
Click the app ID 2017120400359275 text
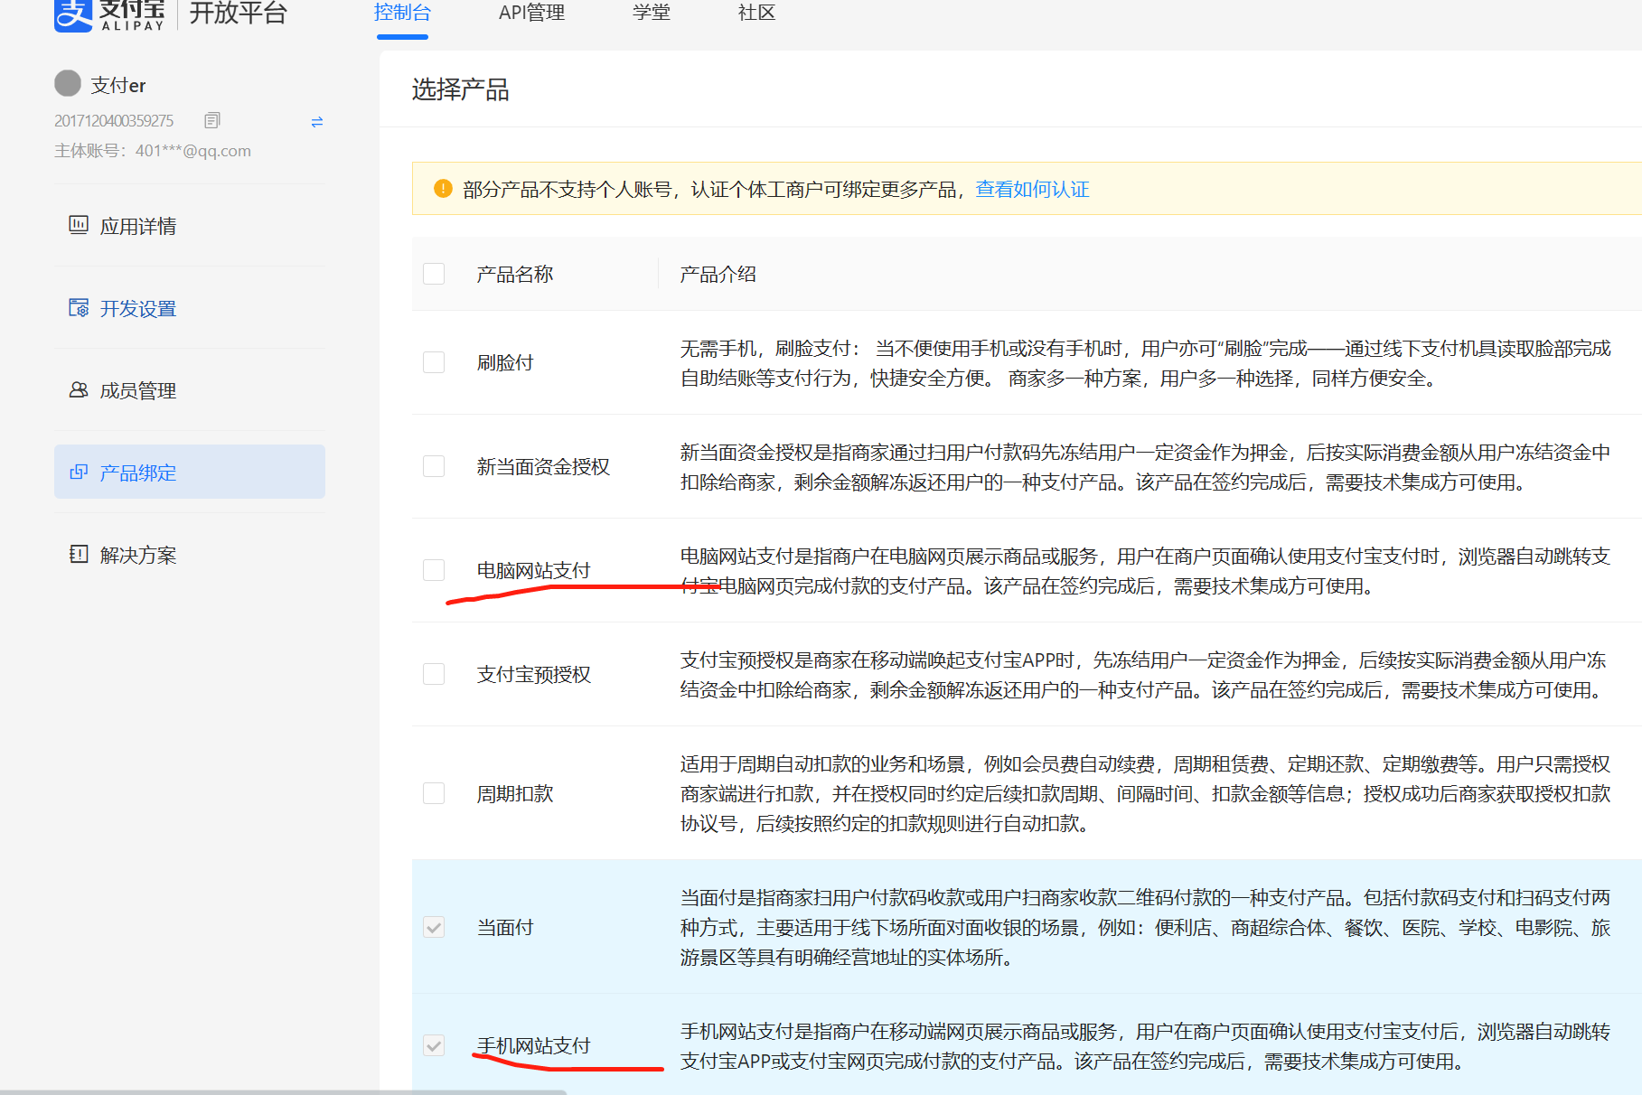coord(114,120)
